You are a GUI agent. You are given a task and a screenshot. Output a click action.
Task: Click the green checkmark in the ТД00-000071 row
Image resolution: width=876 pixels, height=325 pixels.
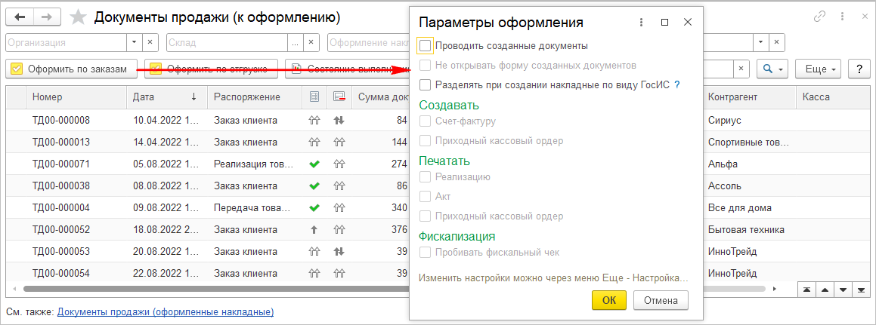[x=314, y=164]
